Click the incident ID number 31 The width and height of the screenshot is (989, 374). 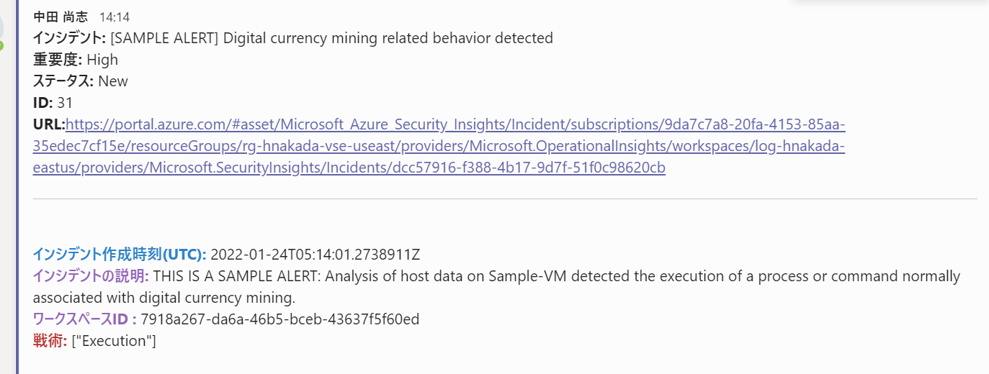(65, 103)
